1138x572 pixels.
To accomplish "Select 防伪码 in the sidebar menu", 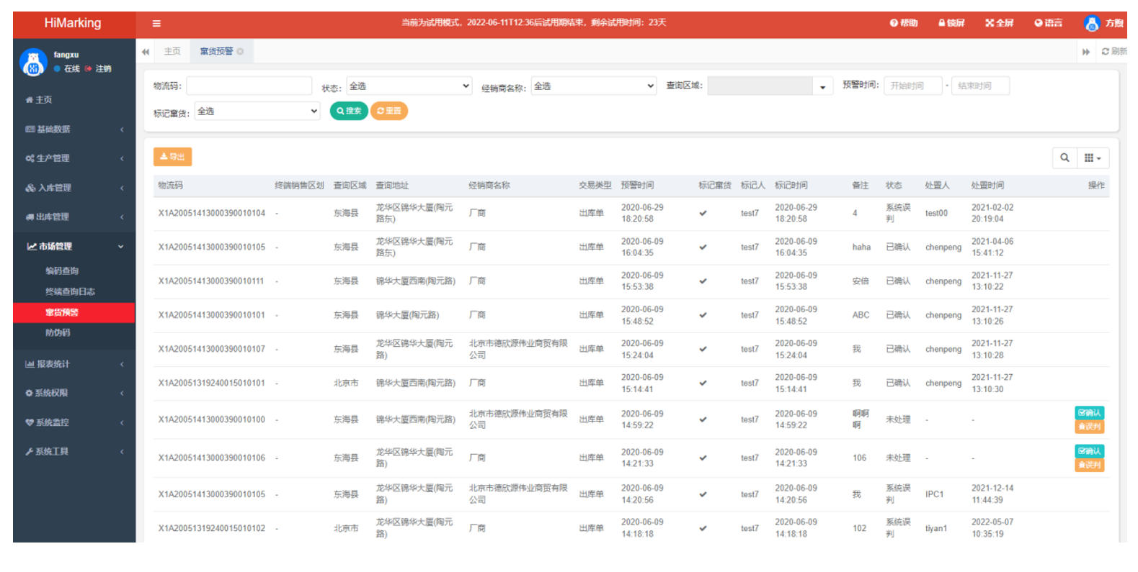I will [x=58, y=333].
